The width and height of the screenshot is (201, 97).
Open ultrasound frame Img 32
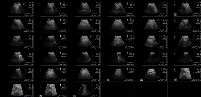pyautogui.click(x=51, y=90)
